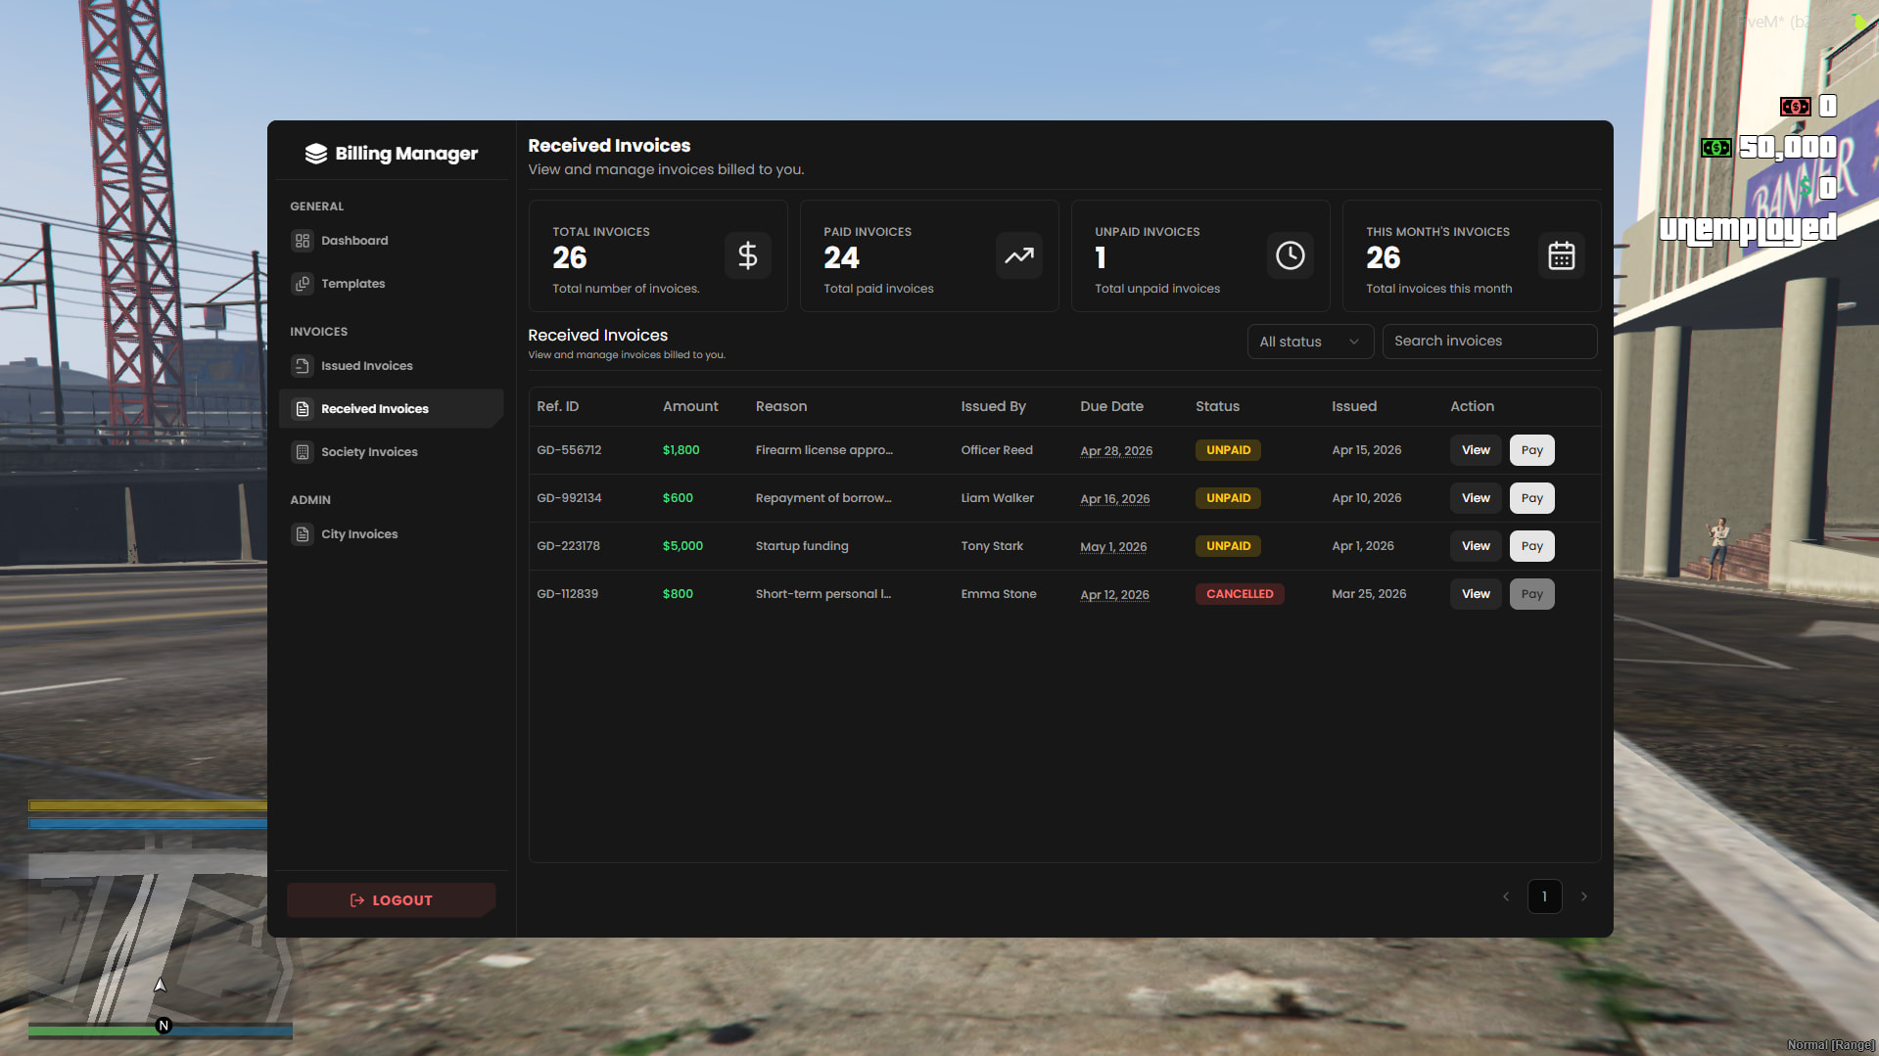Screen dimensions: 1879x1056
Task: Open City Invoices admin section
Action: pyautogui.click(x=391, y=534)
